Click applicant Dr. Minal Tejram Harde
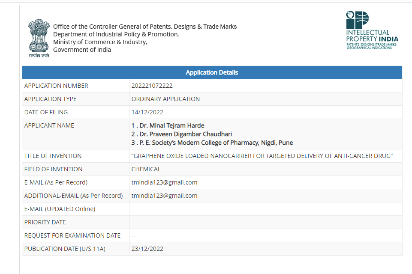The width and height of the screenshot is (412, 274). (x=168, y=125)
